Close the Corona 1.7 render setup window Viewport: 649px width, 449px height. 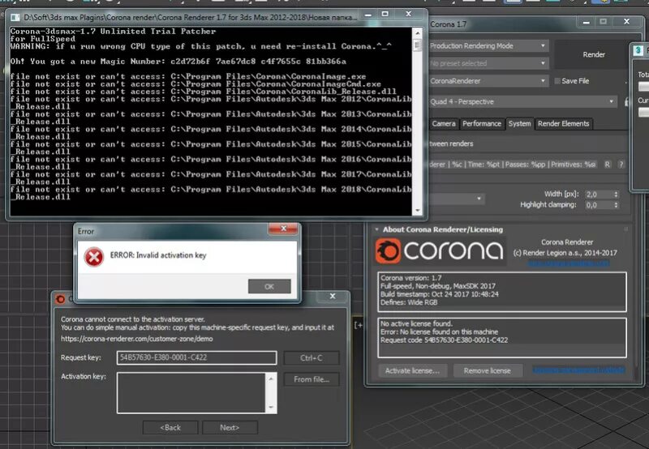coord(626,22)
